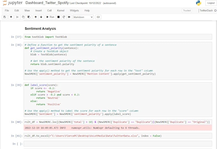
Task: Select the In [39] prompt
Action: tap(17, 85)
